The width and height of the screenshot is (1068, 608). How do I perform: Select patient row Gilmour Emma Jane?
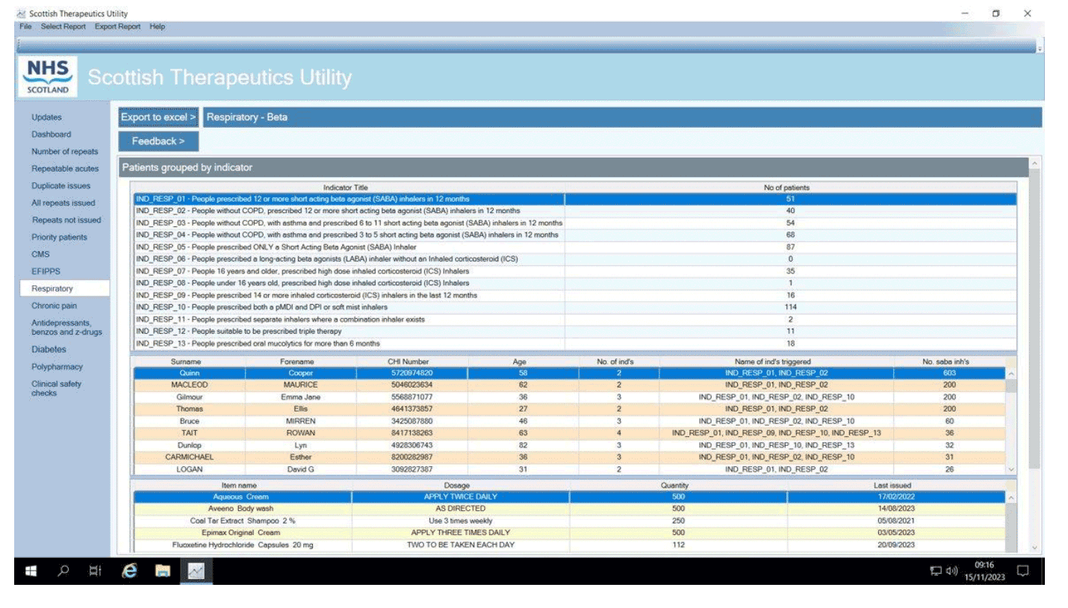[x=569, y=397]
